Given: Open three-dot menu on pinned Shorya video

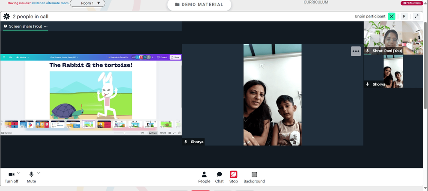Looking at the screenshot, I should click(356, 51).
